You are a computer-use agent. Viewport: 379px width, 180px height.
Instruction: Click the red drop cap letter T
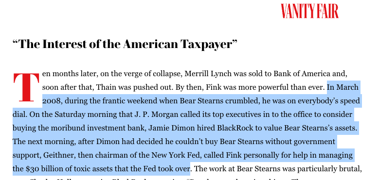coord(26,87)
